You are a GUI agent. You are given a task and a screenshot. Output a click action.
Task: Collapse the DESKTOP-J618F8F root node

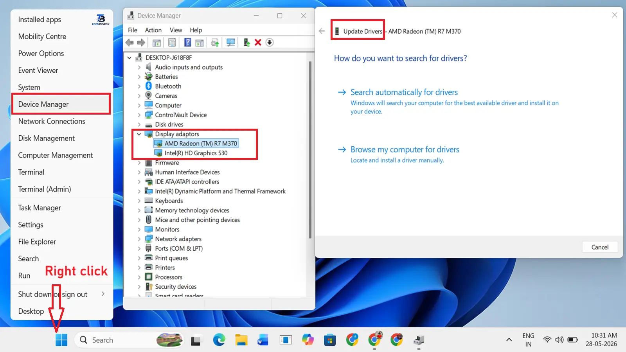[130, 57]
